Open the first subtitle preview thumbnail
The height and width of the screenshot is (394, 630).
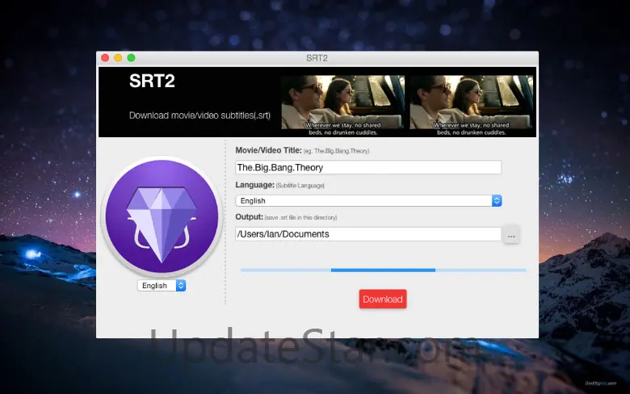click(341, 103)
